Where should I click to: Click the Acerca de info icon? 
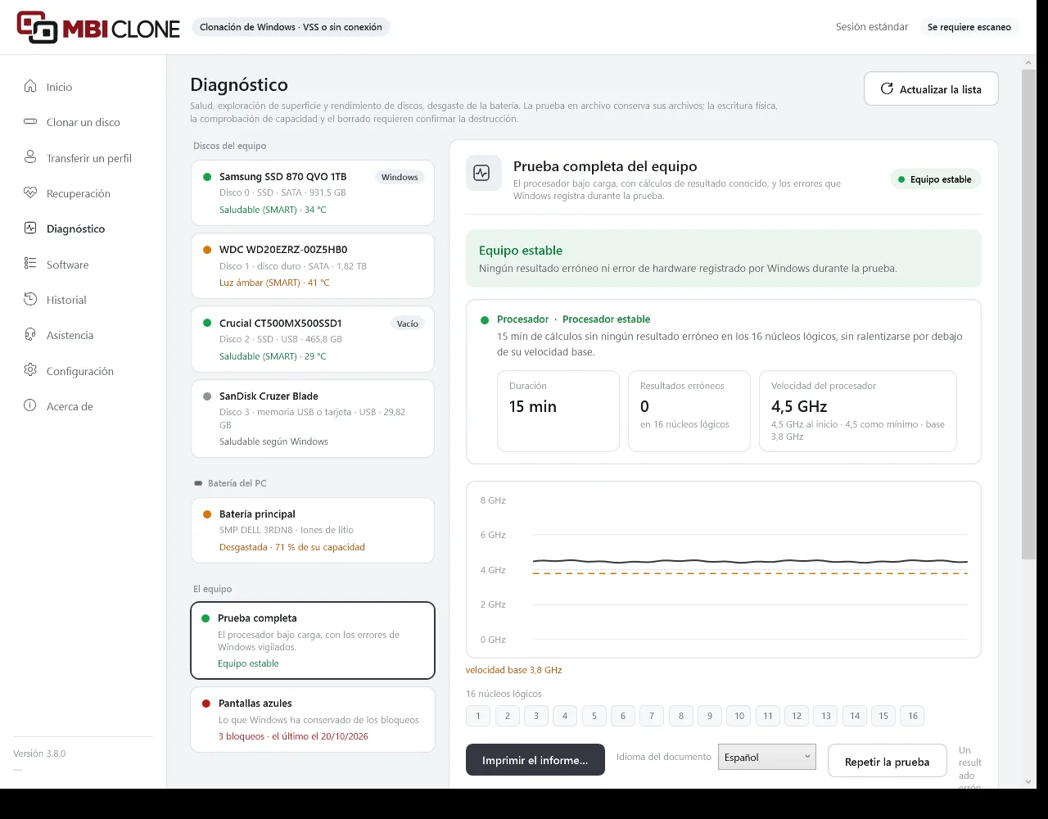pos(30,405)
